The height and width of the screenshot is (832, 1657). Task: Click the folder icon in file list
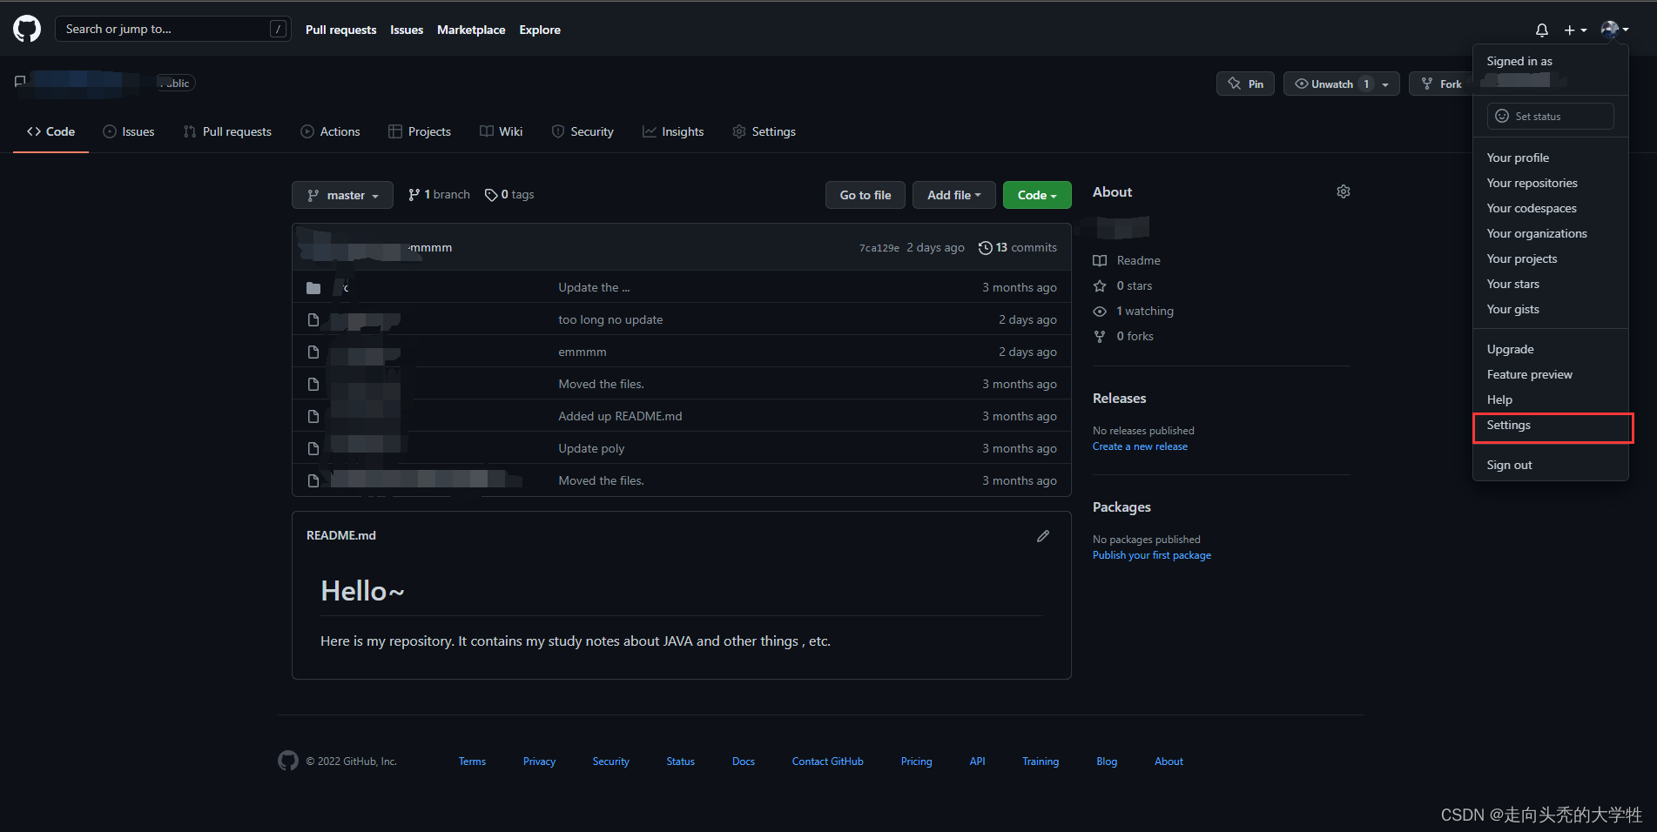coord(313,288)
